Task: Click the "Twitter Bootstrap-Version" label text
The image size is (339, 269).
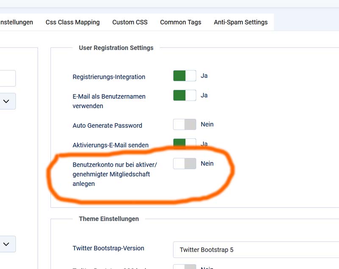Action: (x=108, y=248)
